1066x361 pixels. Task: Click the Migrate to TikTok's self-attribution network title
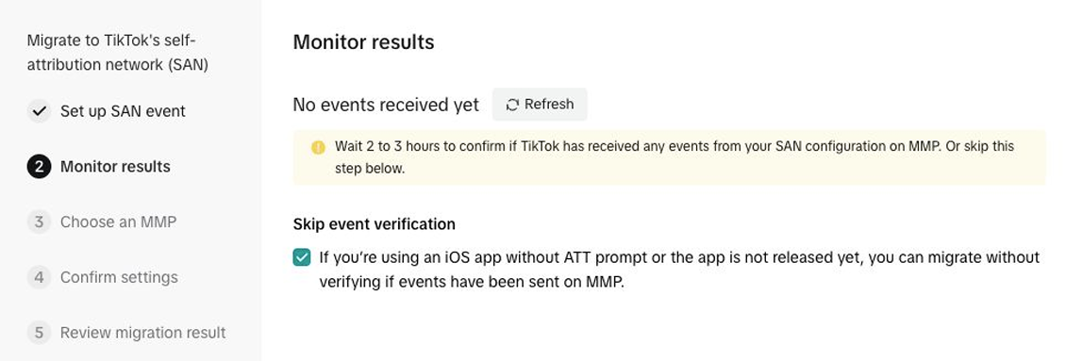[x=118, y=53]
